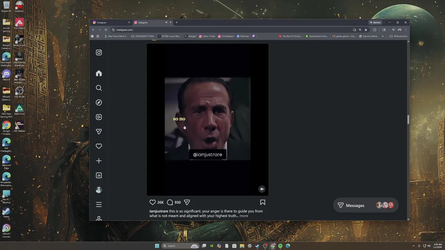Go back with the browser back arrow
Screen dimensions: 445x250
pos(93,30)
